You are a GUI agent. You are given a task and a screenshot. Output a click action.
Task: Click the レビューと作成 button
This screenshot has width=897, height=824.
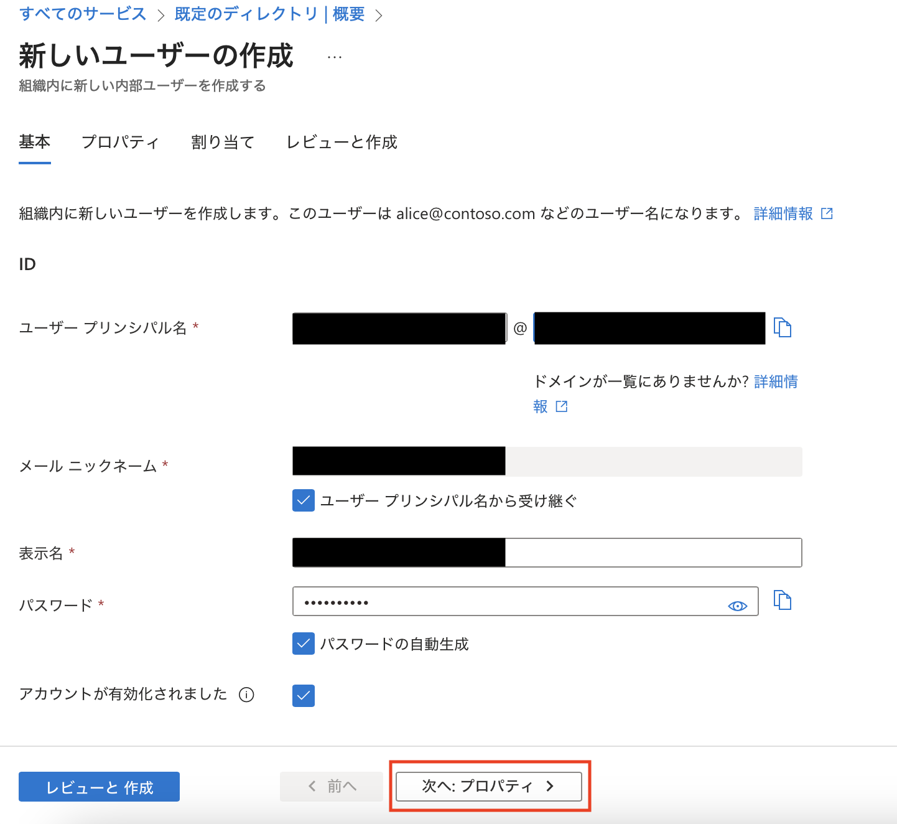pos(98,786)
